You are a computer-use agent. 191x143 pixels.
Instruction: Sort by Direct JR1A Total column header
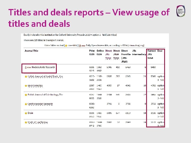pyautogui.click(x=116, y=54)
